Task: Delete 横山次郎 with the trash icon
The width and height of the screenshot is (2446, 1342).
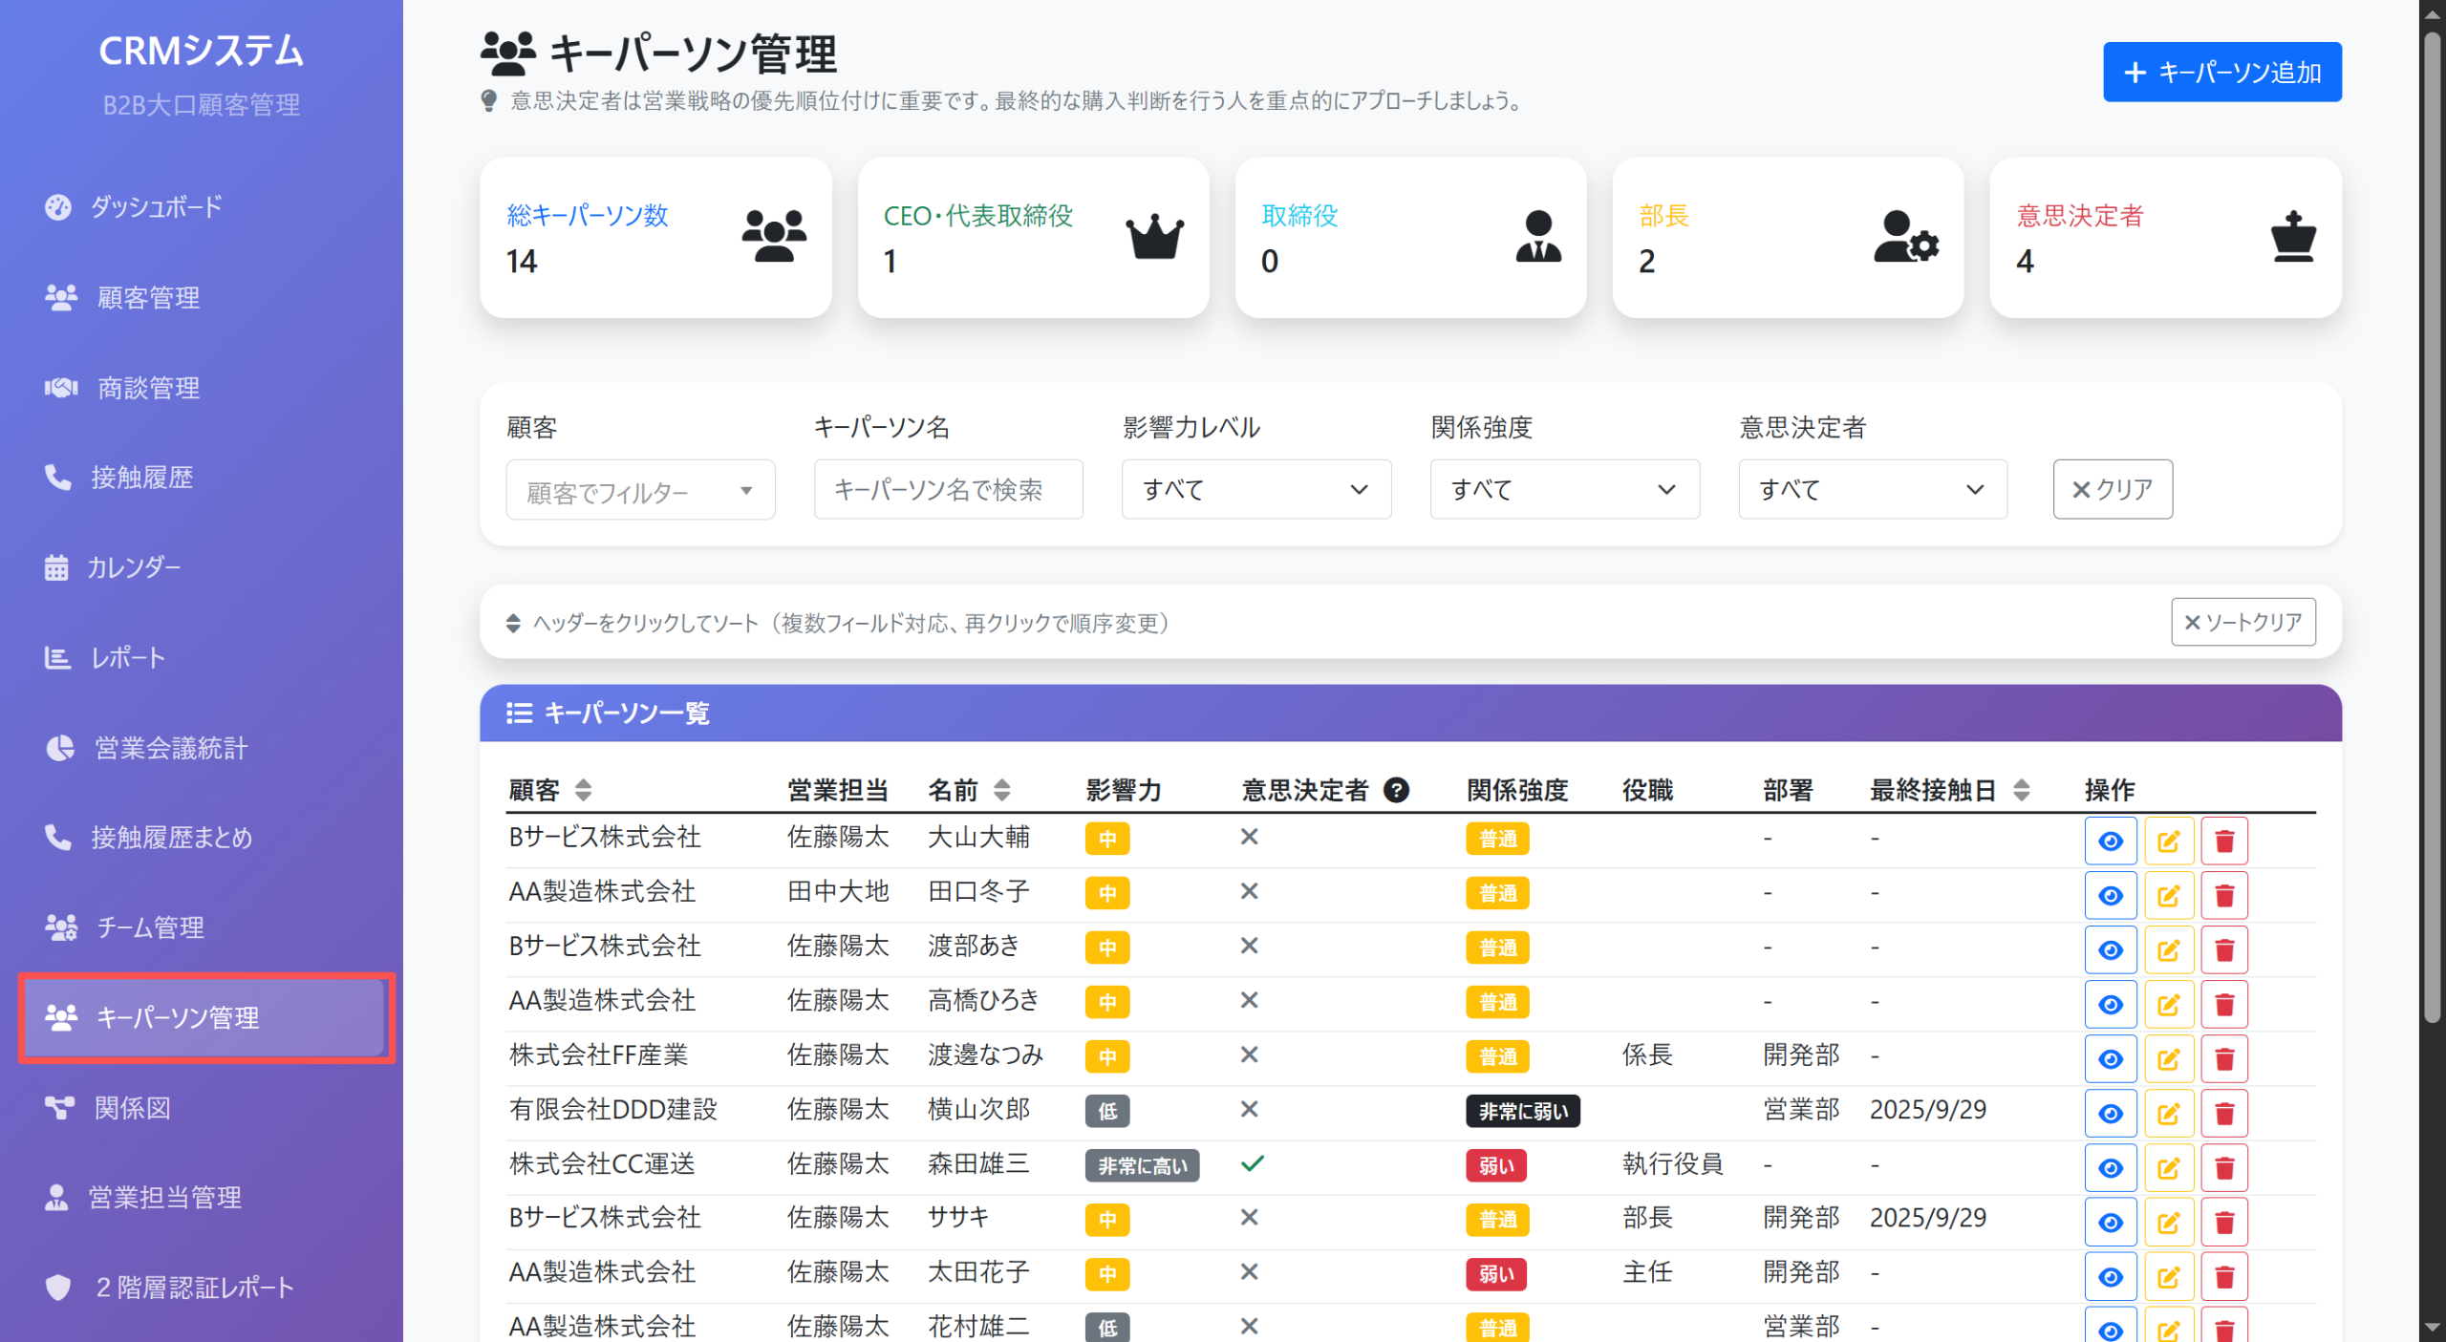Action: [x=2224, y=1112]
